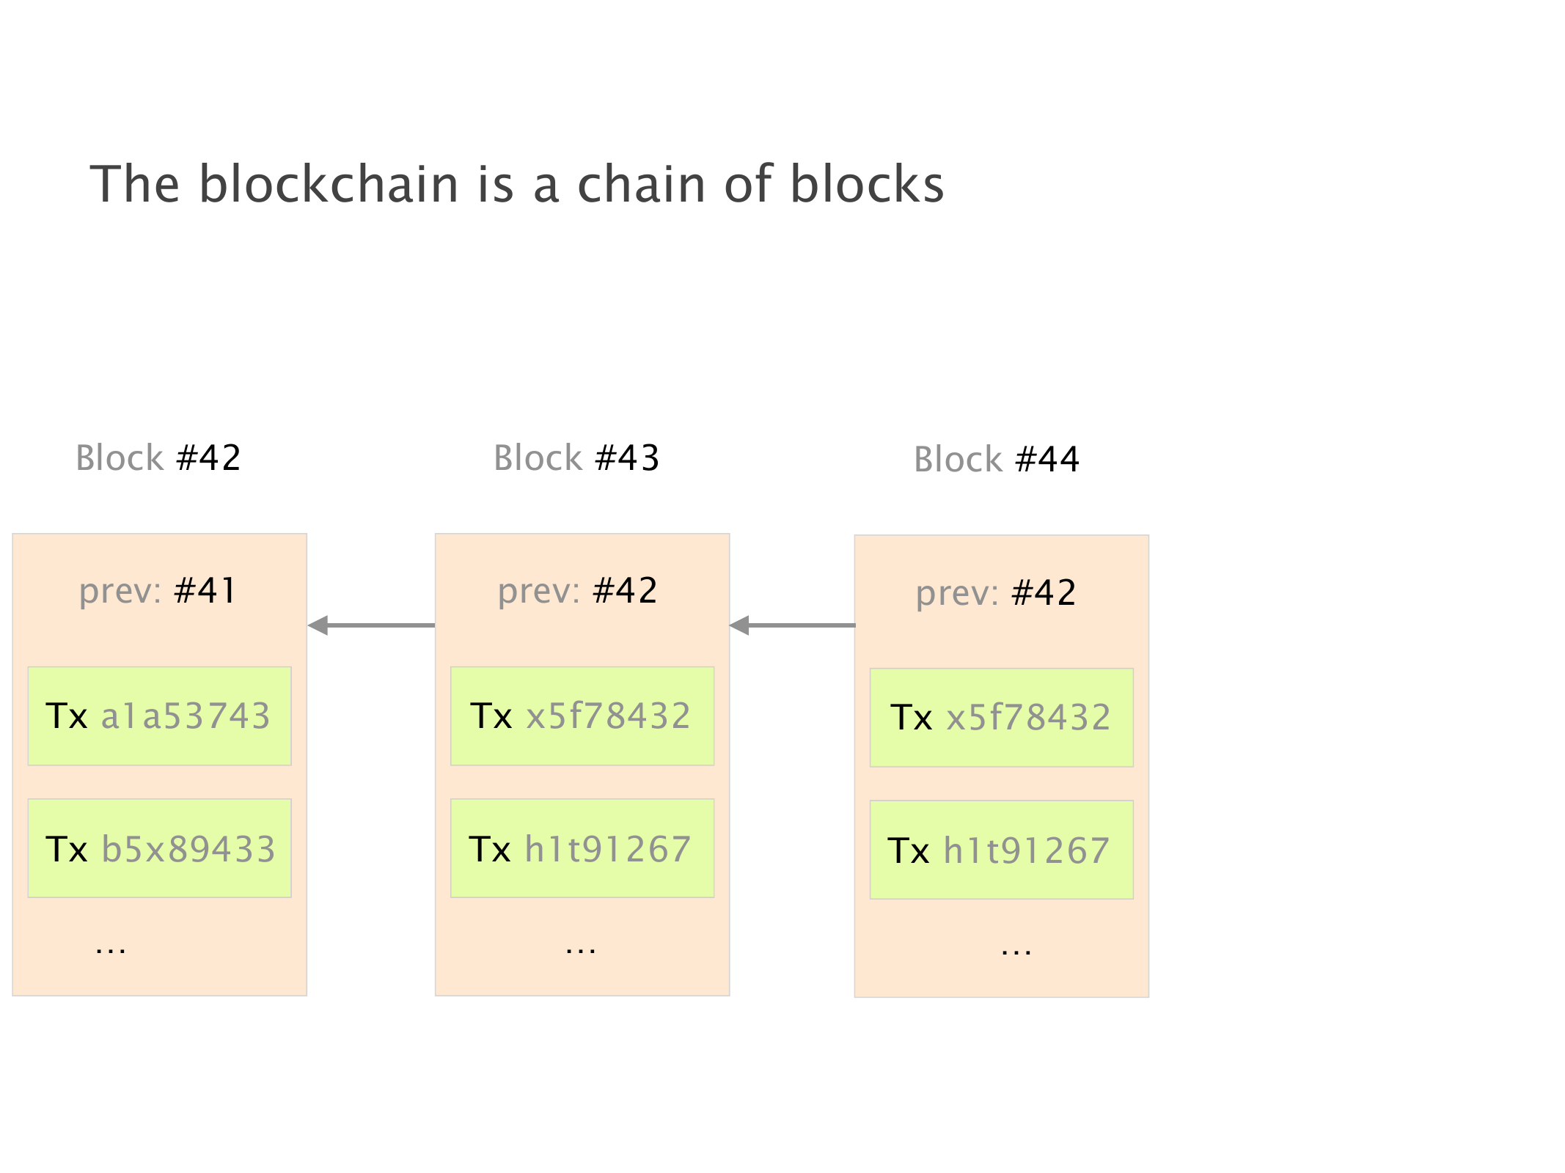Click the word "blockchain" in the title

point(329,183)
